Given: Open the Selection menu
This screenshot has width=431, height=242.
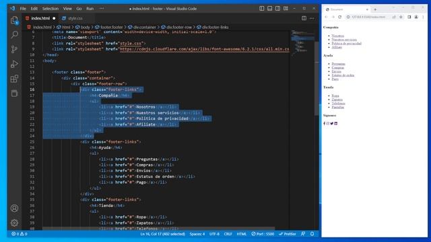Looking at the screenshot, I should (x=51, y=9).
